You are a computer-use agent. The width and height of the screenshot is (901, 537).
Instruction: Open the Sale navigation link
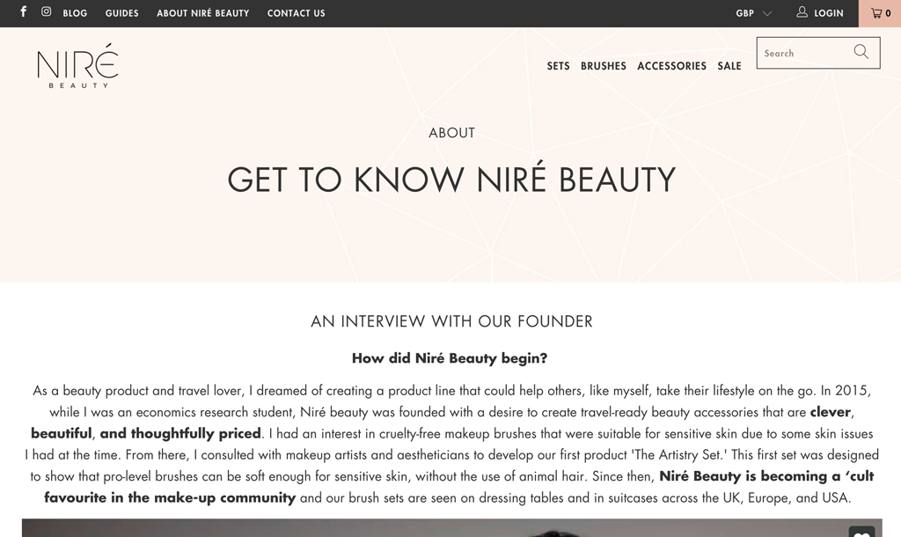[x=729, y=66]
